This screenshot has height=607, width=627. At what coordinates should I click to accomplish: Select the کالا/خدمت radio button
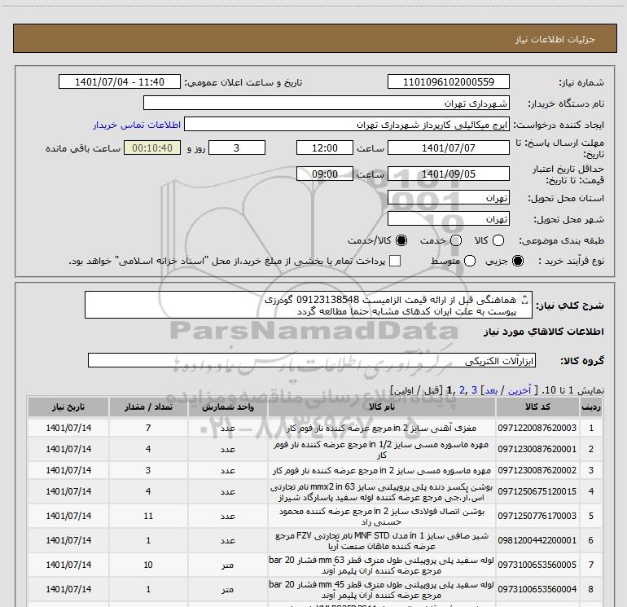401,240
